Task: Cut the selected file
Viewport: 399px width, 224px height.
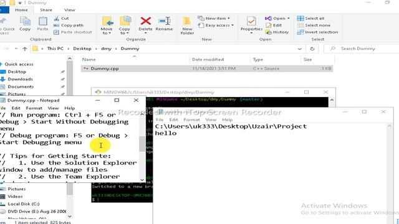Action: [x=61, y=18]
